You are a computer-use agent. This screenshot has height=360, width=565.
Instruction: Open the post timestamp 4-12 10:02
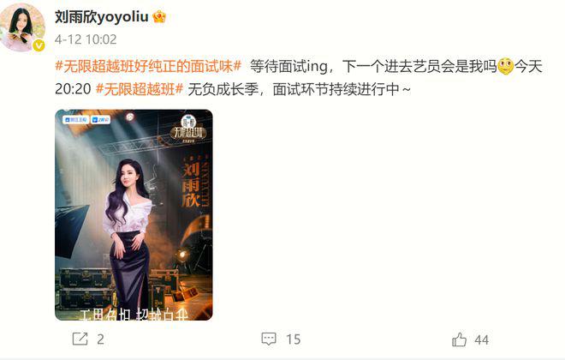tap(86, 39)
